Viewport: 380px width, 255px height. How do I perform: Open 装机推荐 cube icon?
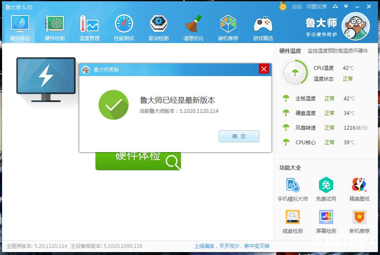[228, 23]
